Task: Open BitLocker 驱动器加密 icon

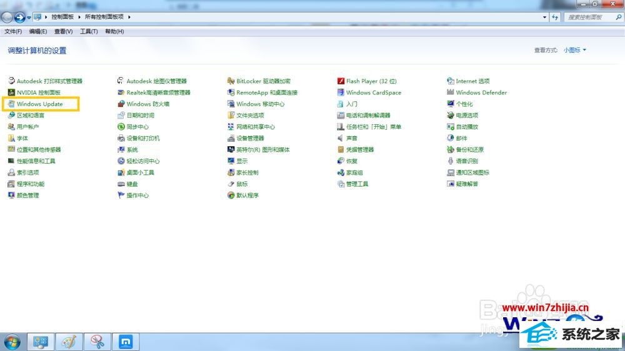Action: pyautogui.click(x=231, y=81)
